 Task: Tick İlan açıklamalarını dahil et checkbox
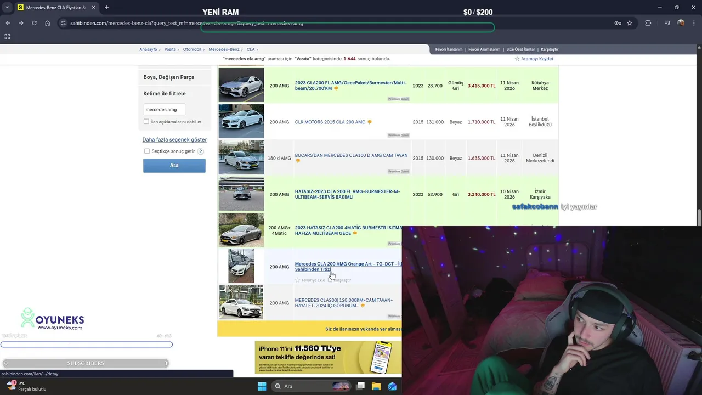point(146,122)
